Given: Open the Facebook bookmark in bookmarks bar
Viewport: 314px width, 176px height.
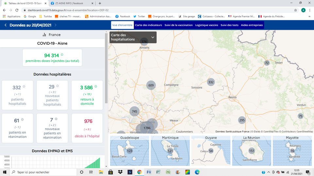Looking at the screenshot, I should [122, 16].
